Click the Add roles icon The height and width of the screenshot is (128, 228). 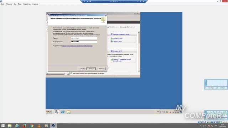point(112,39)
